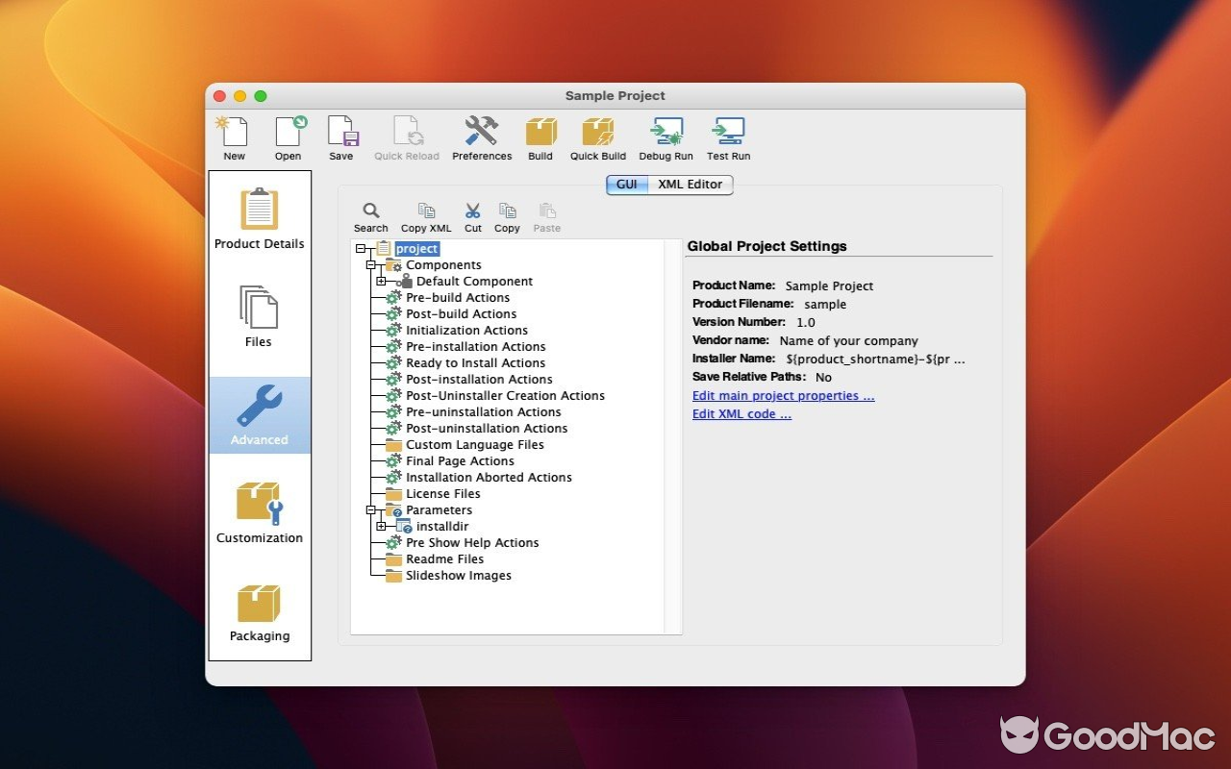Switch to the XML Editor tab
This screenshot has height=769, width=1231.
click(691, 185)
